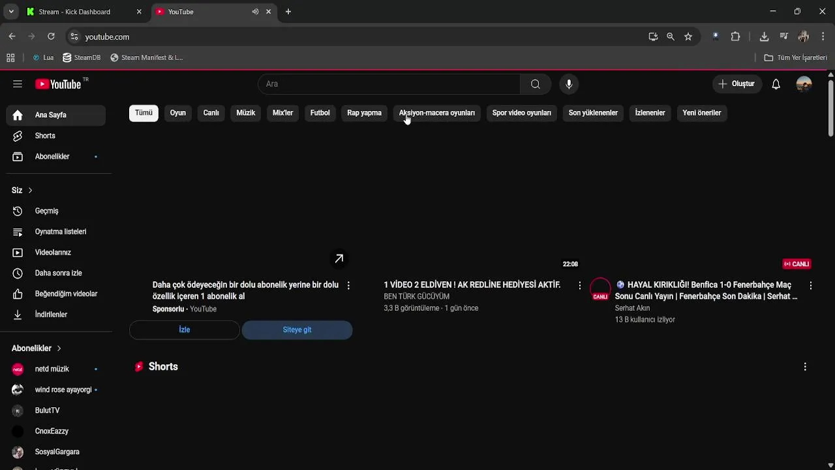
Task: Click the browser back arrow
Action: click(x=12, y=37)
